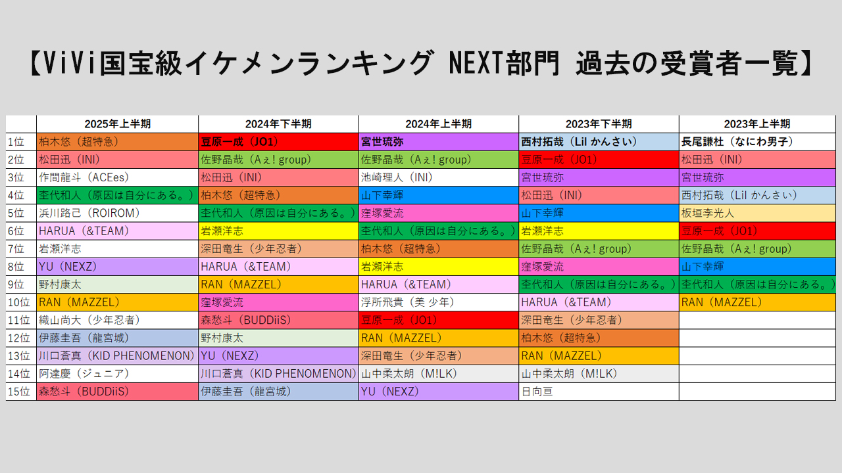The image size is (842, 473).
Task: Select the 1位 rank label
Action: click(21, 141)
